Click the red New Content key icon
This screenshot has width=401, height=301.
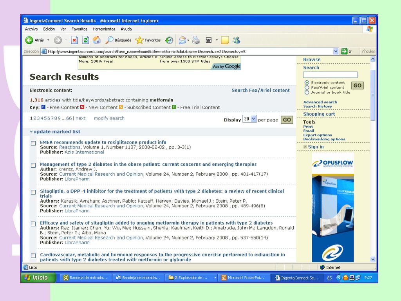(82, 107)
